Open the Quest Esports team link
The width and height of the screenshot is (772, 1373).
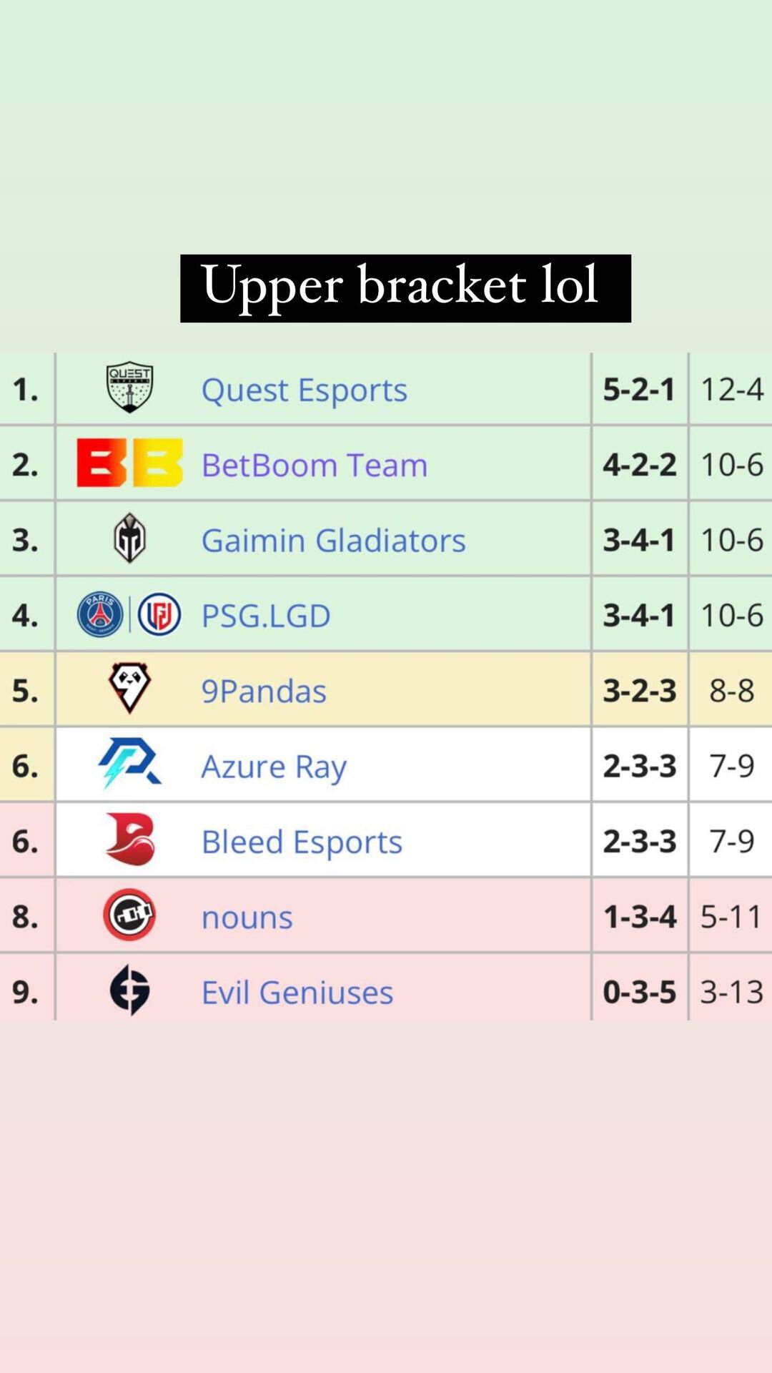pyautogui.click(x=305, y=390)
